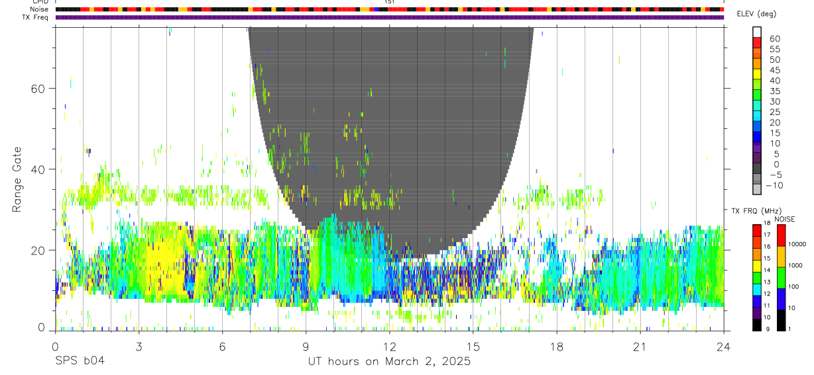Image resolution: width=814 pixels, height=375 pixels.
Task: Click the '17' label on the TX FRQ scale
Action: pos(767,235)
